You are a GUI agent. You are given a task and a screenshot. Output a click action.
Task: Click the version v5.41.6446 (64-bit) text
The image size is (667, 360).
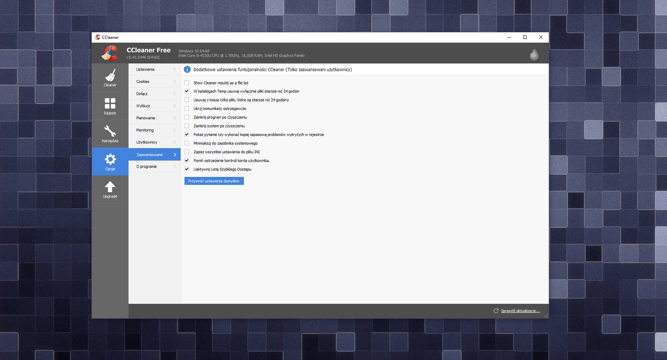click(143, 57)
